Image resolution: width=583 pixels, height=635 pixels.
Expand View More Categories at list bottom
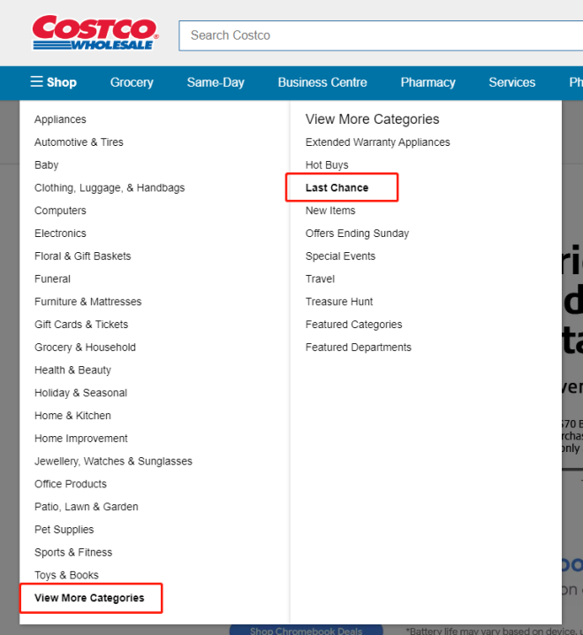pyautogui.click(x=89, y=598)
